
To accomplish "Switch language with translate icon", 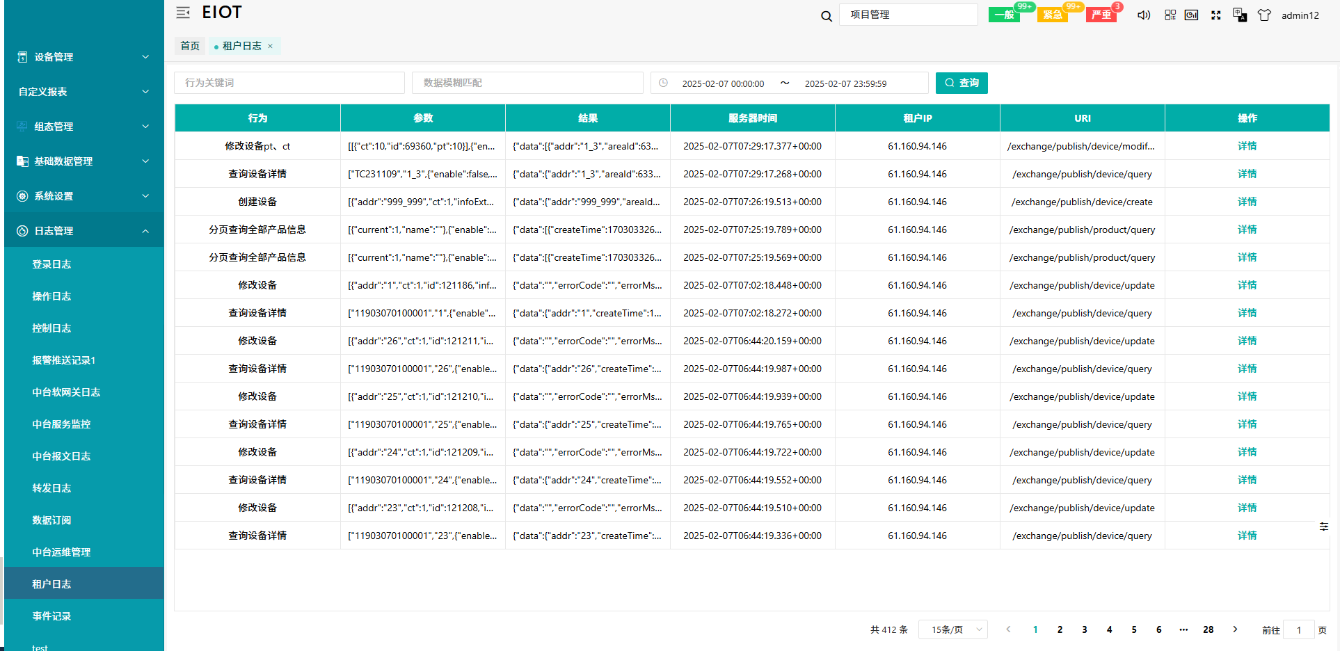I will (x=1239, y=15).
